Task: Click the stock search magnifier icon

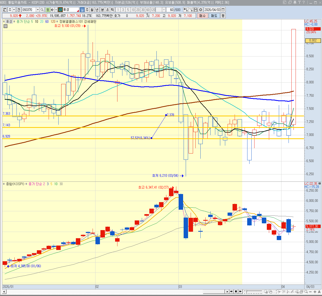Action: coord(42,10)
